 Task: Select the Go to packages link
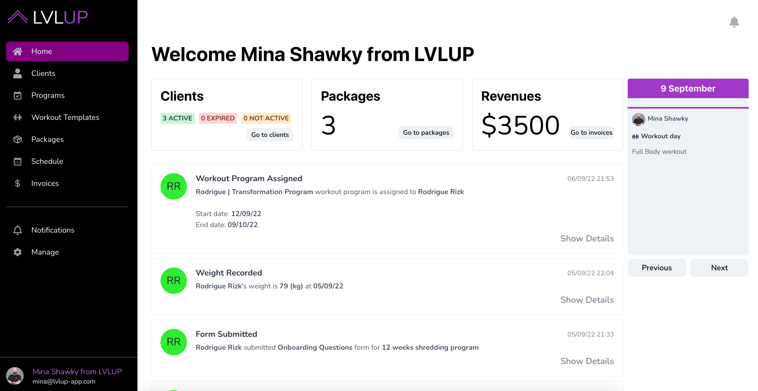click(426, 132)
